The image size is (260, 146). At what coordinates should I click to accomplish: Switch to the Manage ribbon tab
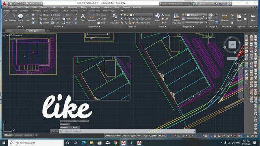[55, 11]
